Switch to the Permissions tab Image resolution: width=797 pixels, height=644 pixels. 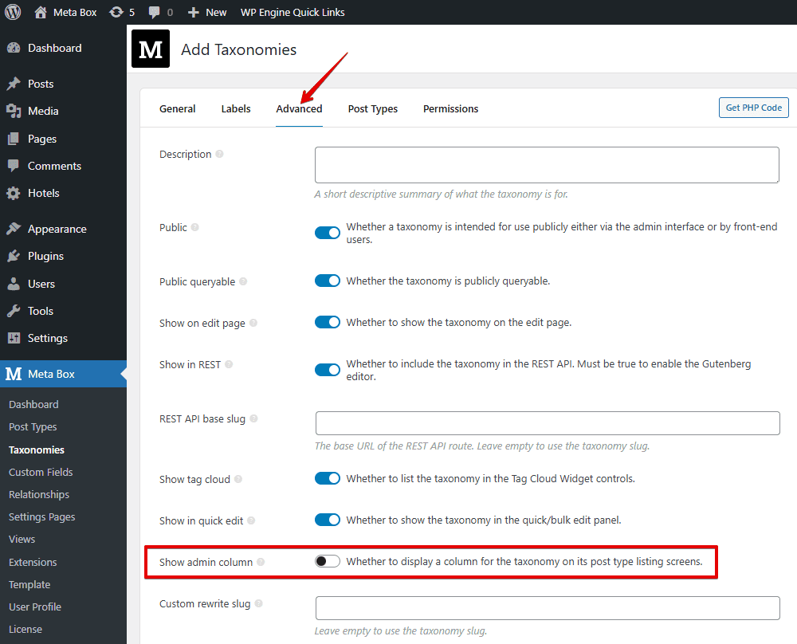pyautogui.click(x=450, y=108)
